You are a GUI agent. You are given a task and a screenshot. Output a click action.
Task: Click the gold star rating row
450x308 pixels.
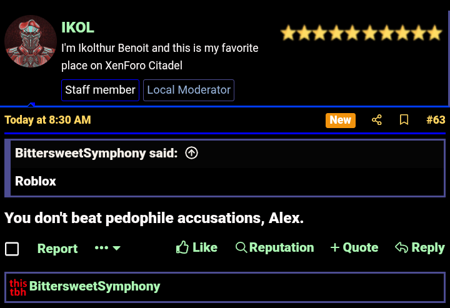point(361,33)
